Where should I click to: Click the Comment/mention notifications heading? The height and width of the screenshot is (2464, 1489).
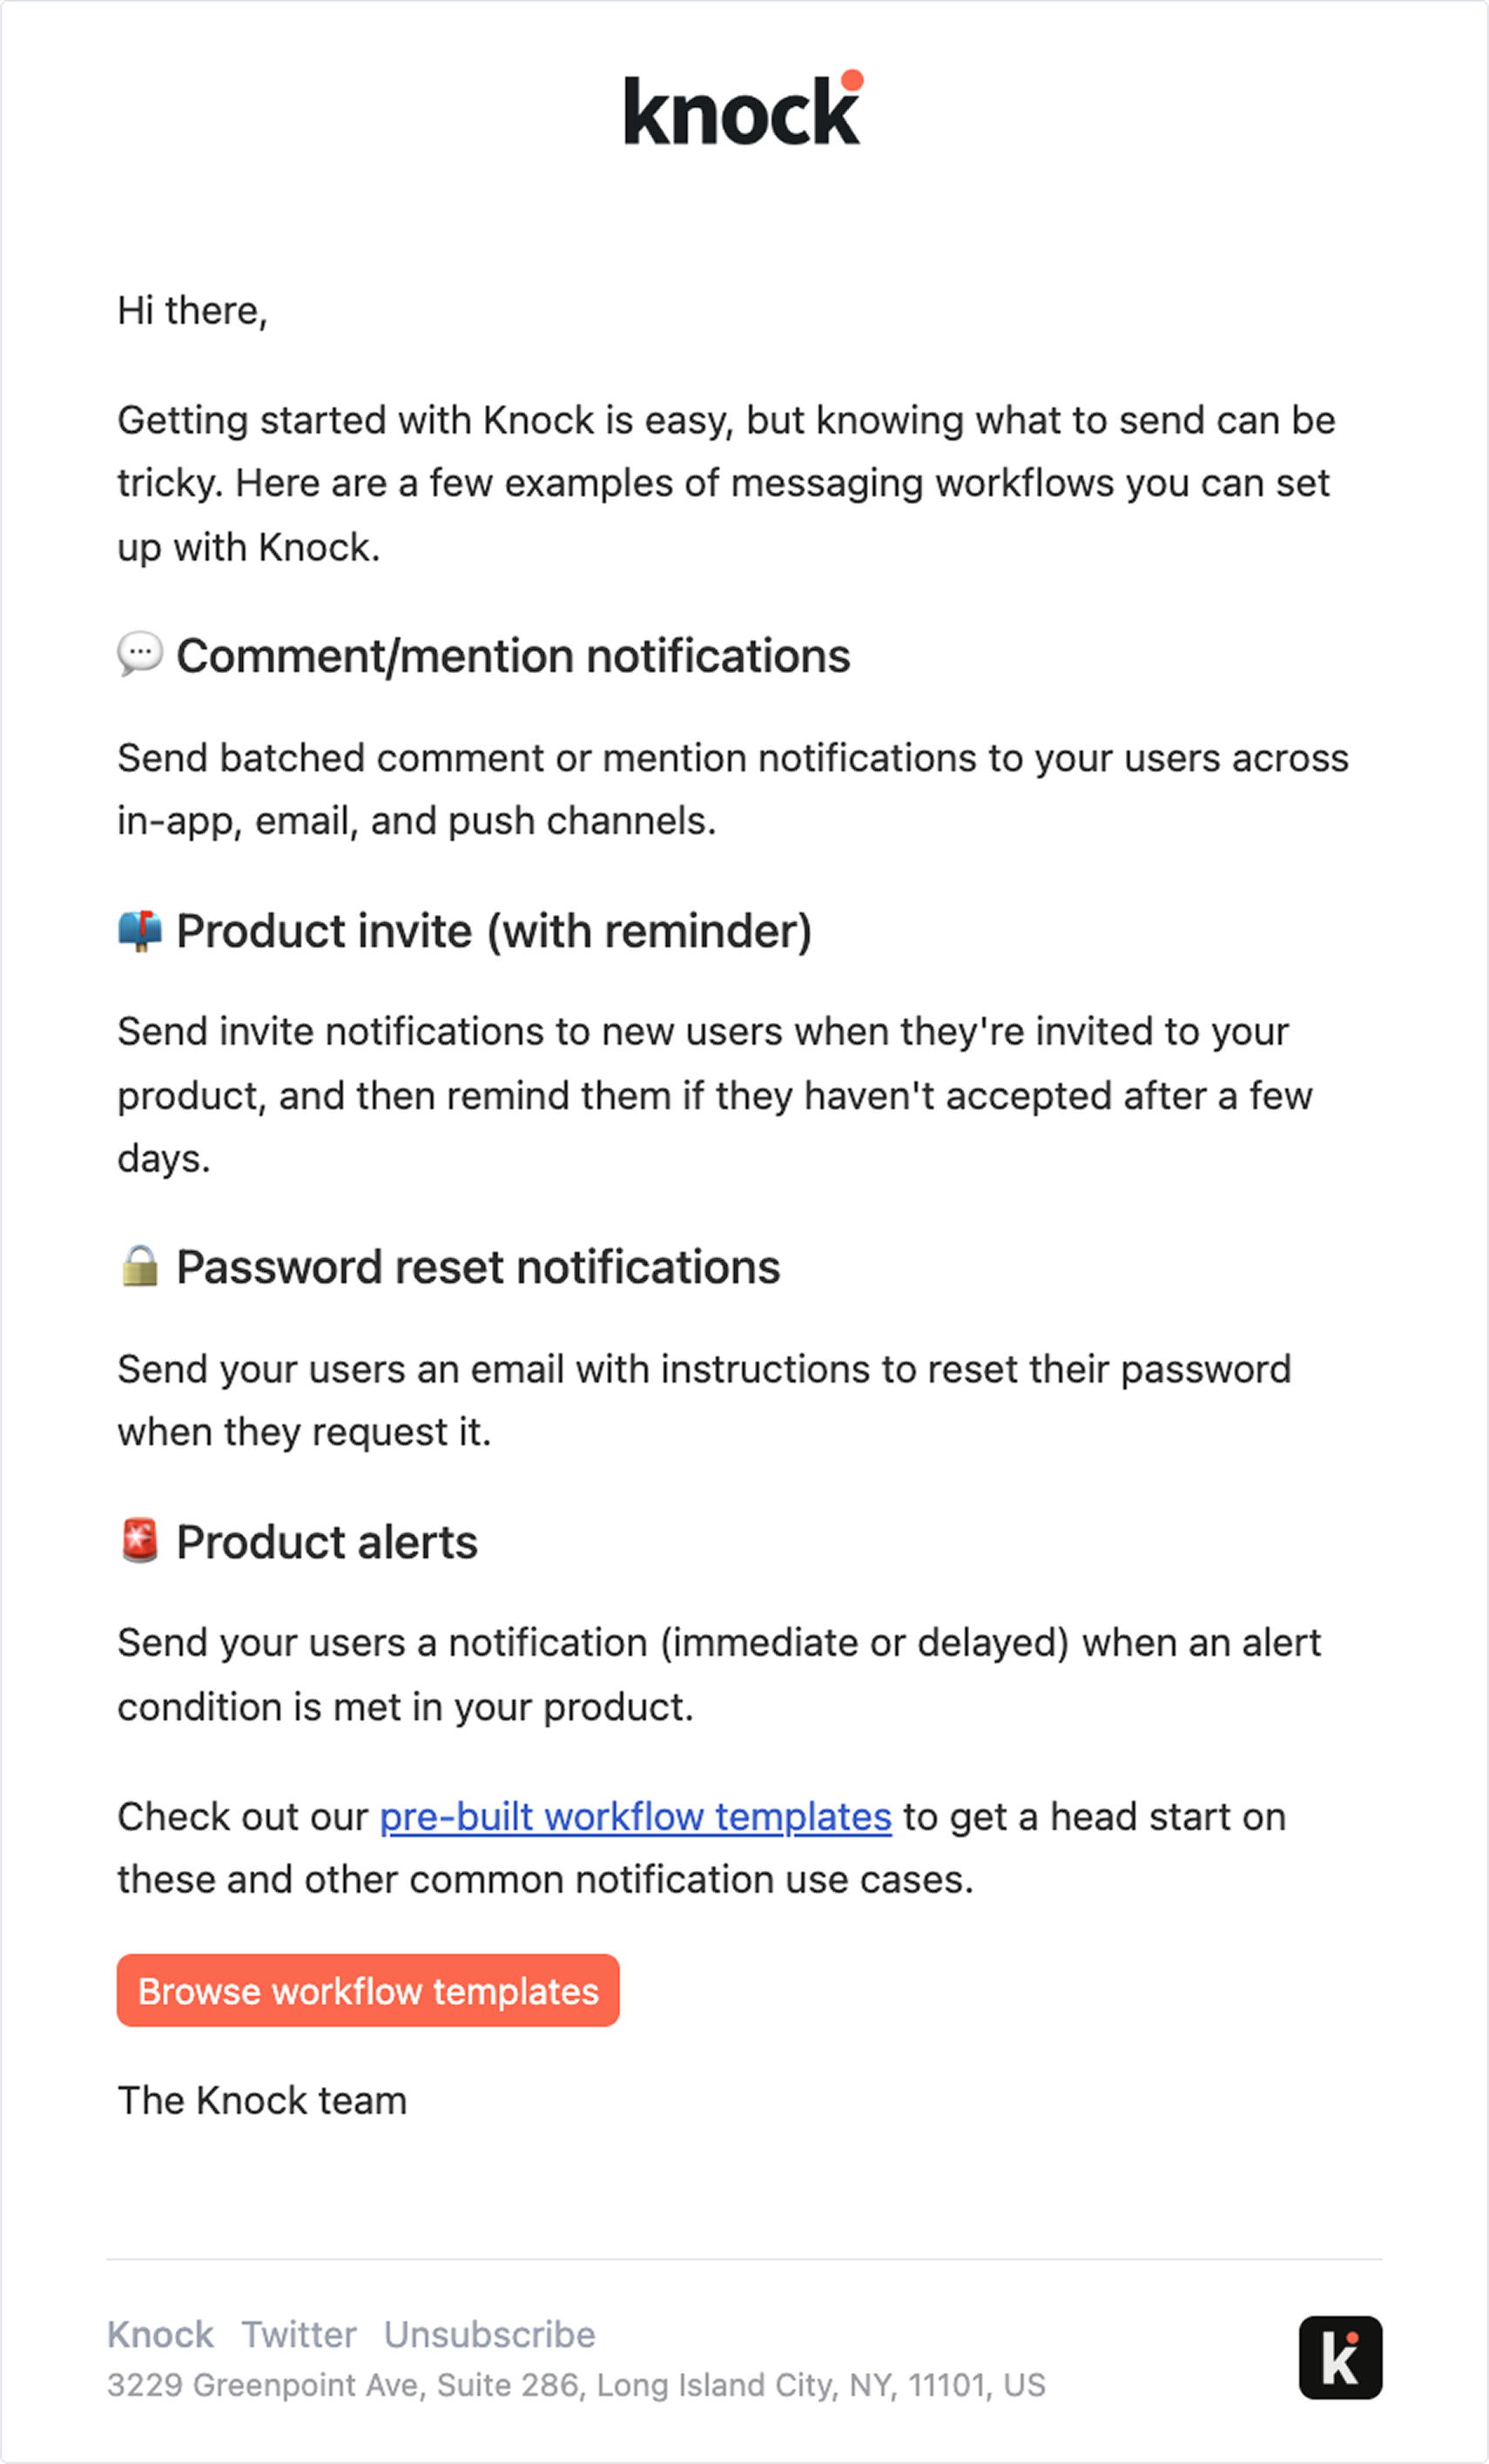(x=513, y=656)
